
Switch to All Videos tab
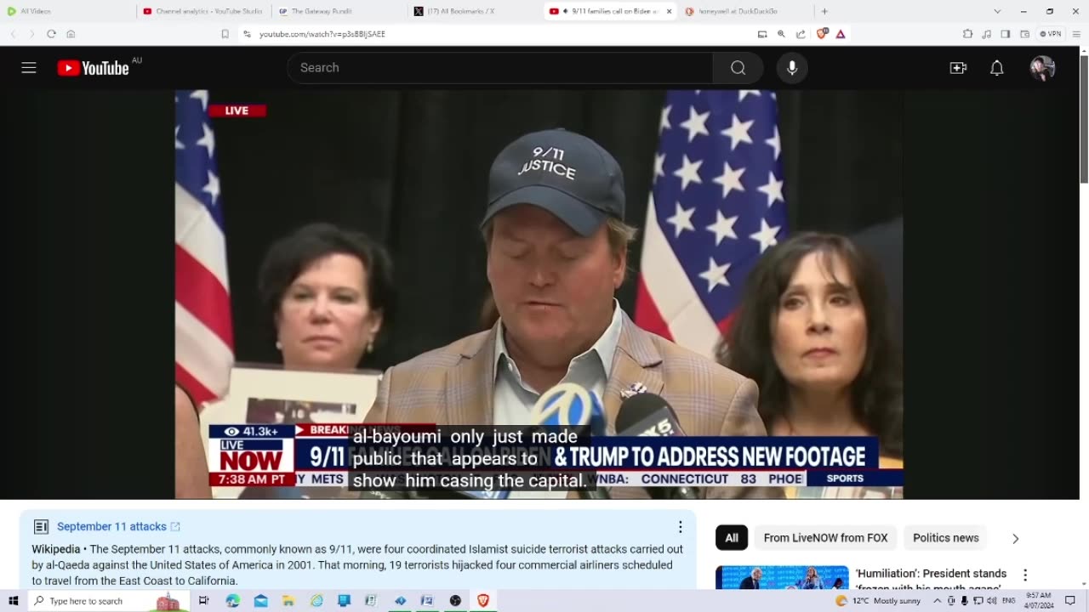[x=68, y=11]
